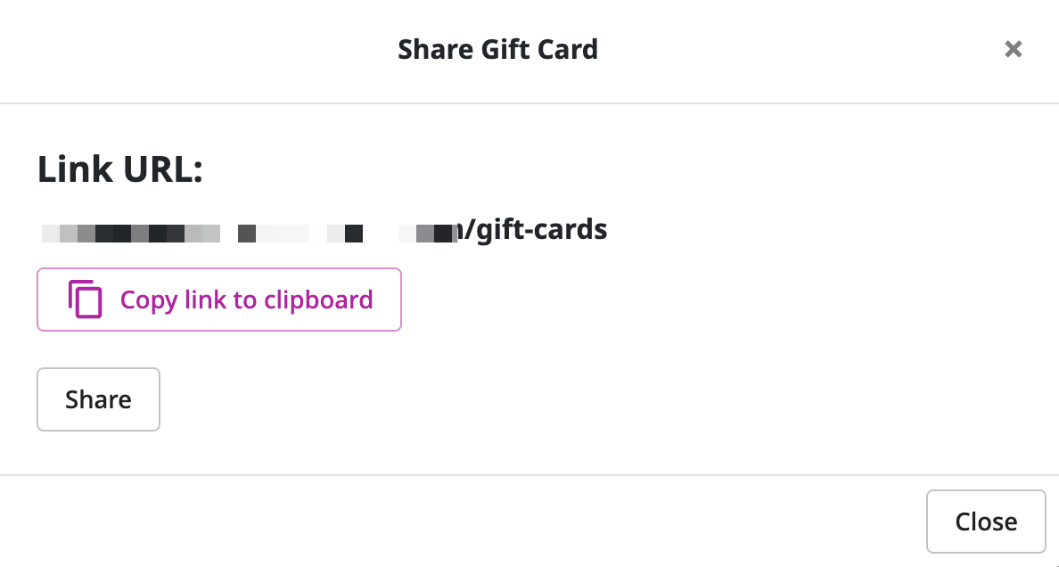Close the Share Gift Card dialog

[986, 522]
